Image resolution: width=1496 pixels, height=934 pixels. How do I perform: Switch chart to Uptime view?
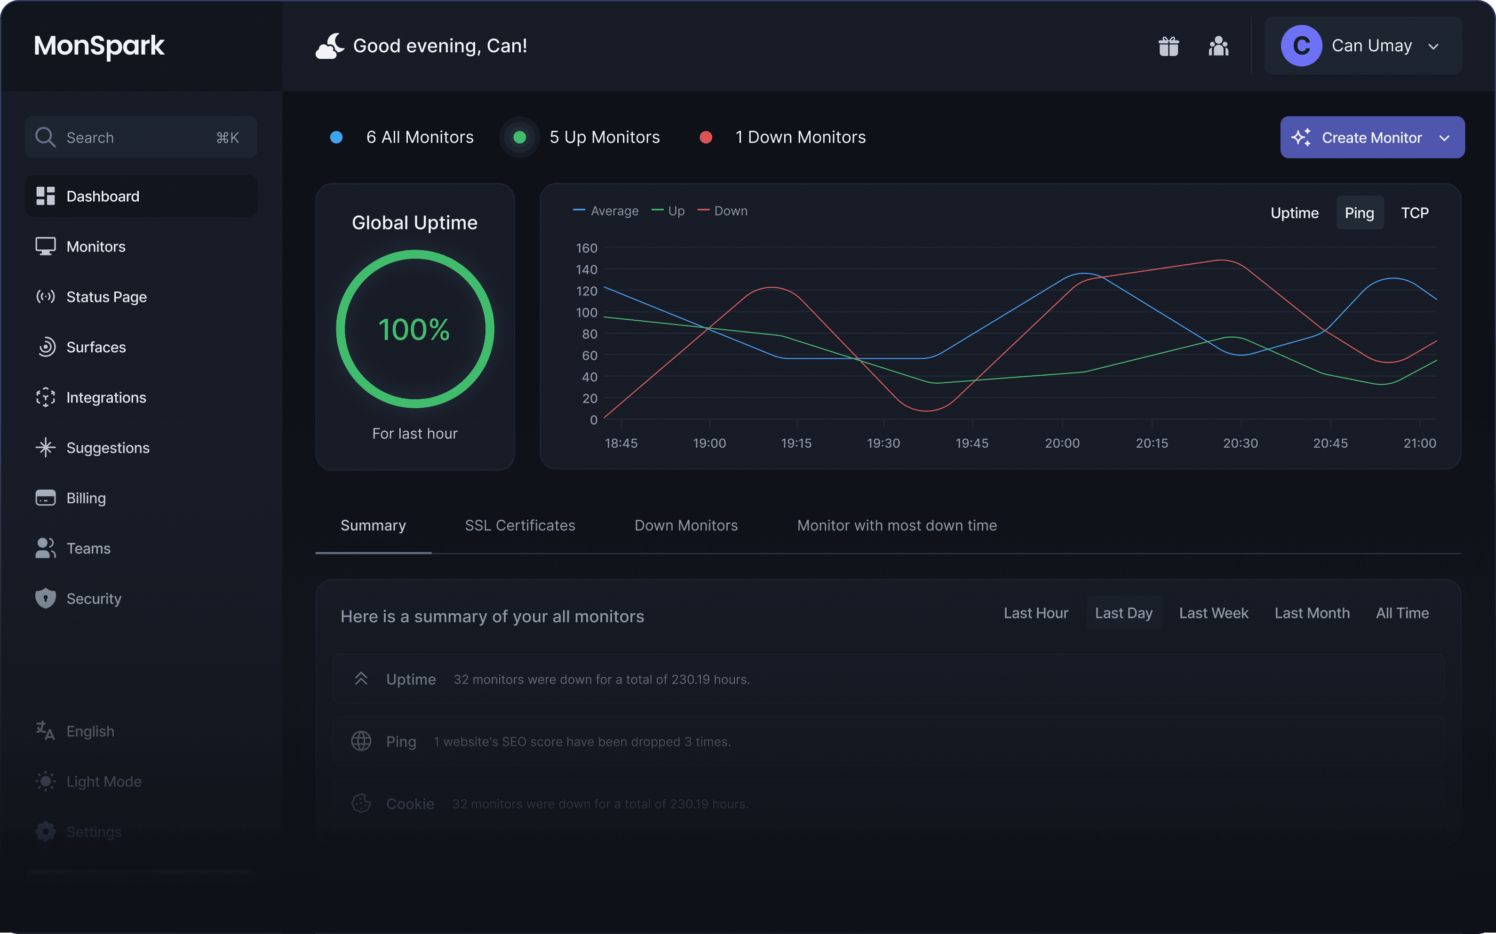(1294, 213)
